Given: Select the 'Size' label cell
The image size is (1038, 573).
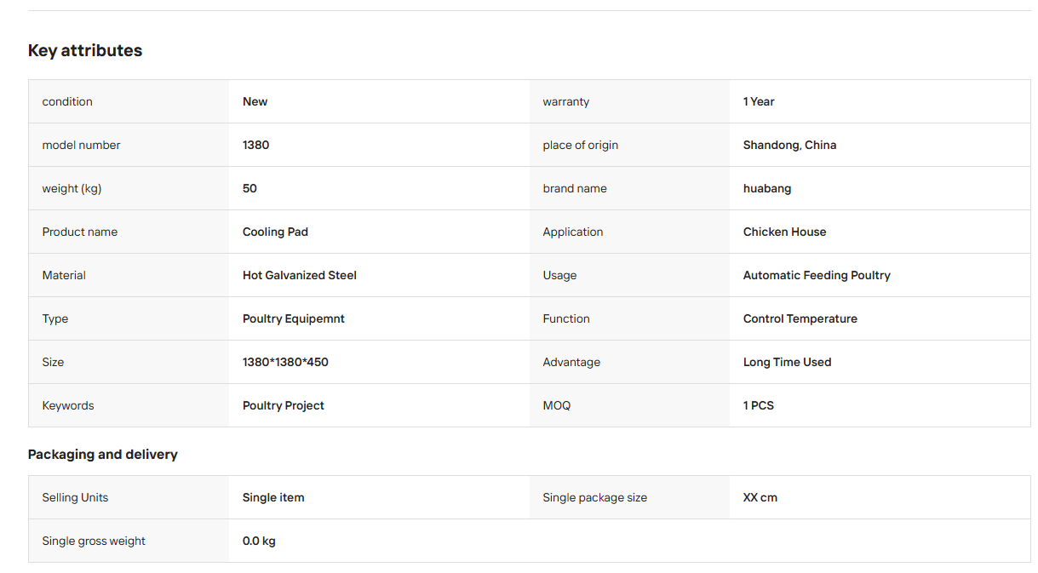Looking at the screenshot, I should tap(129, 362).
